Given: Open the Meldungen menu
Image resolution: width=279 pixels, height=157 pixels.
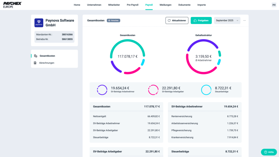Looking at the screenshot, I should click(x=165, y=5).
